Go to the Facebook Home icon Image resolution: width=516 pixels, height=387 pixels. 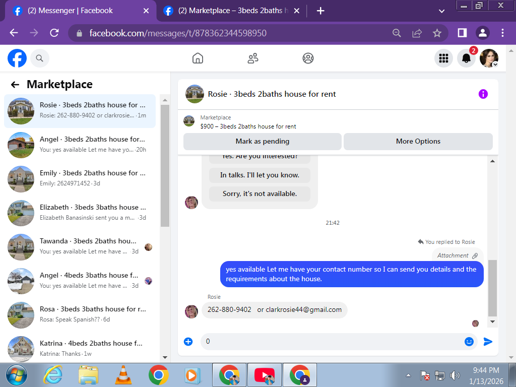pos(198,58)
